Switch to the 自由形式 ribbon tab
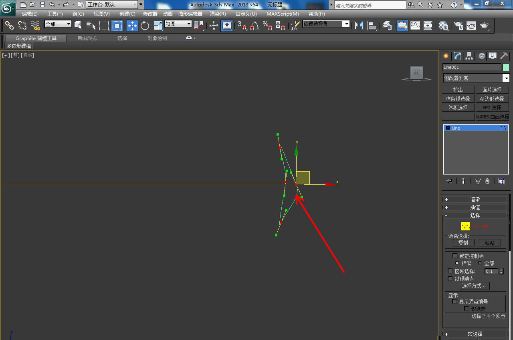The height and width of the screenshot is (340, 513). [x=87, y=38]
